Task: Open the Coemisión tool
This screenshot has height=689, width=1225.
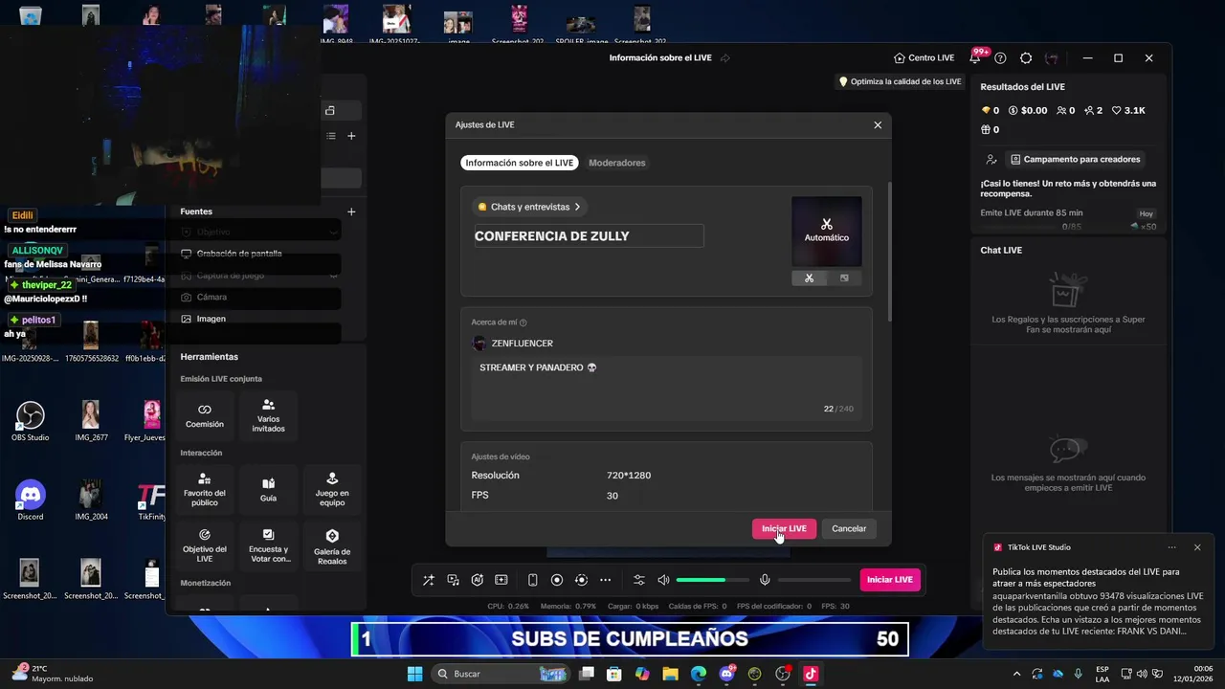Action: point(204,415)
